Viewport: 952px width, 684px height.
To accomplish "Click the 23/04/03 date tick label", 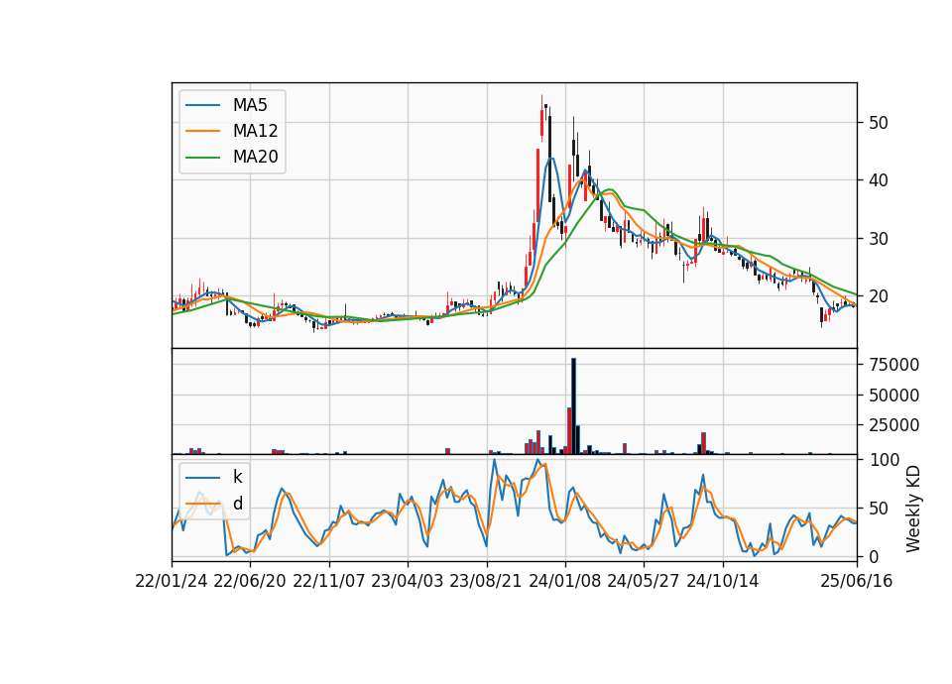I will [408, 581].
